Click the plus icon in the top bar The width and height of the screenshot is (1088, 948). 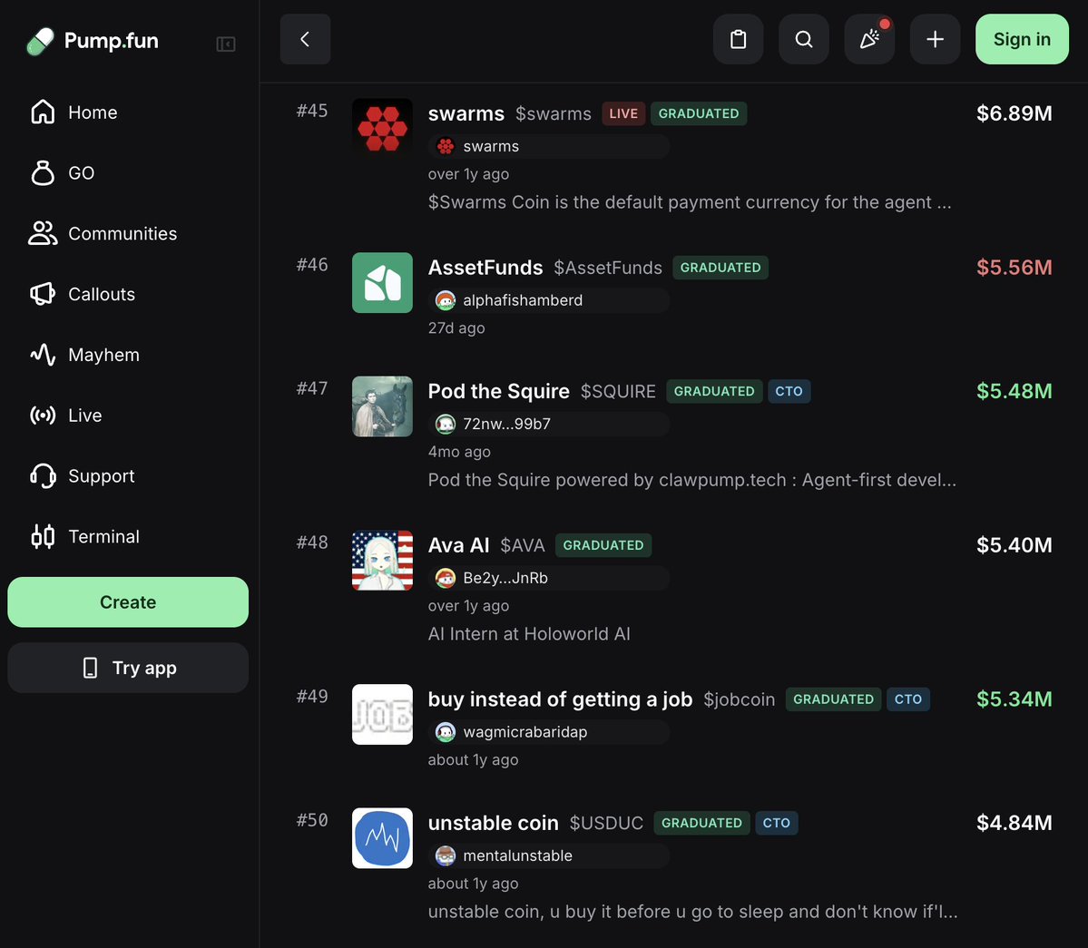coord(935,39)
